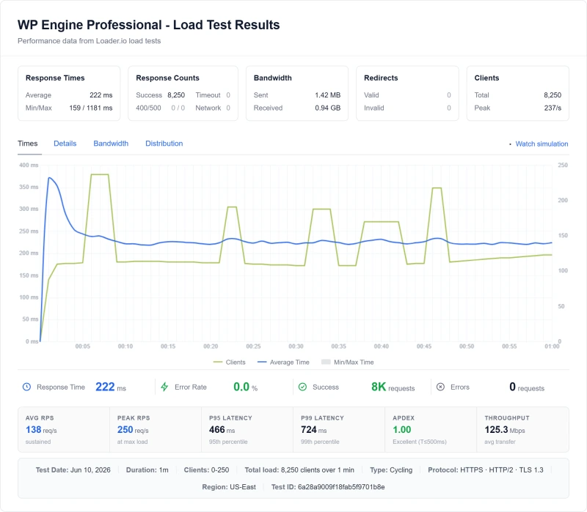Click the 01:00 time axis label

pyautogui.click(x=552, y=346)
